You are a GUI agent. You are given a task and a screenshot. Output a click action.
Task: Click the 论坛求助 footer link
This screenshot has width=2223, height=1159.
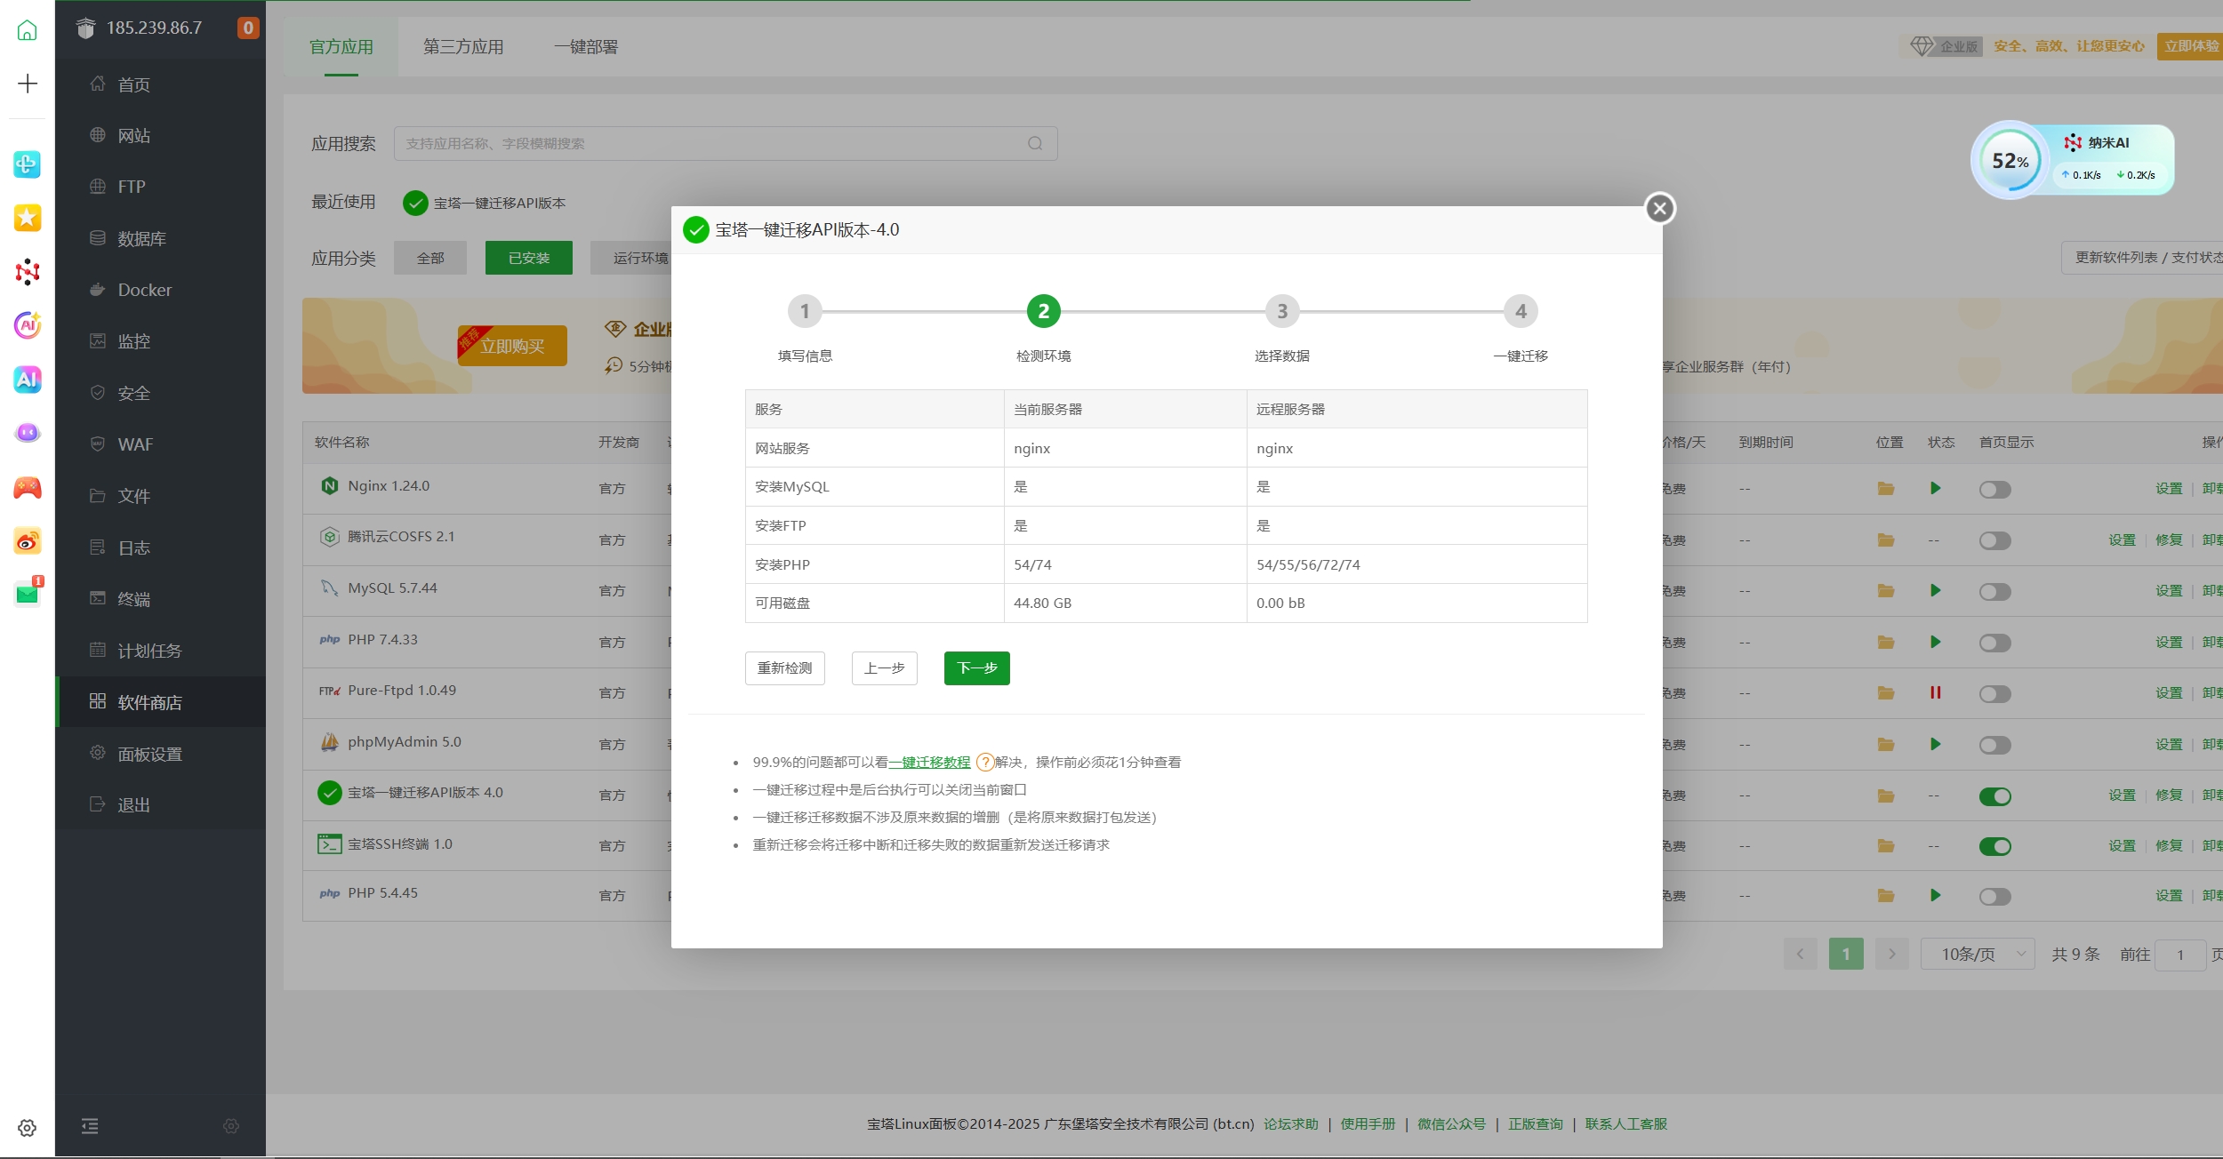1291,1123
